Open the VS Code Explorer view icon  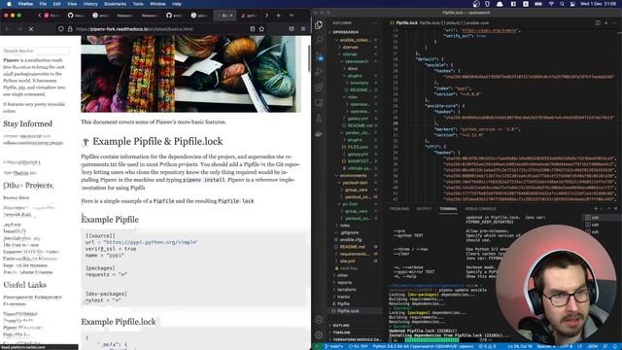[x=319, y=25]
